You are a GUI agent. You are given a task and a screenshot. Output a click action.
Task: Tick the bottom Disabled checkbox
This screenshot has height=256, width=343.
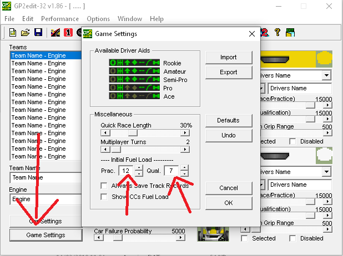coord(293,238)
